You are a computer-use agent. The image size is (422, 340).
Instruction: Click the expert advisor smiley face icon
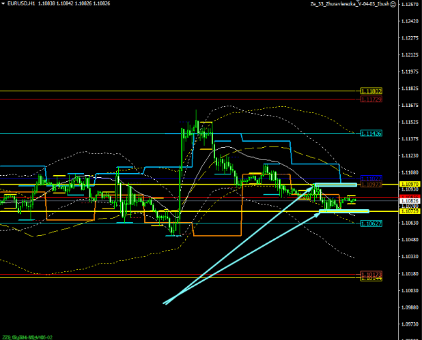pos(393,4)
